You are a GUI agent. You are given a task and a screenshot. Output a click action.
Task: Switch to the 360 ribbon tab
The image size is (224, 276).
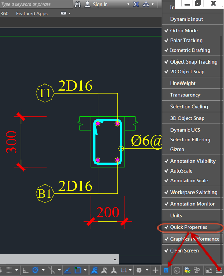[5, 14]
